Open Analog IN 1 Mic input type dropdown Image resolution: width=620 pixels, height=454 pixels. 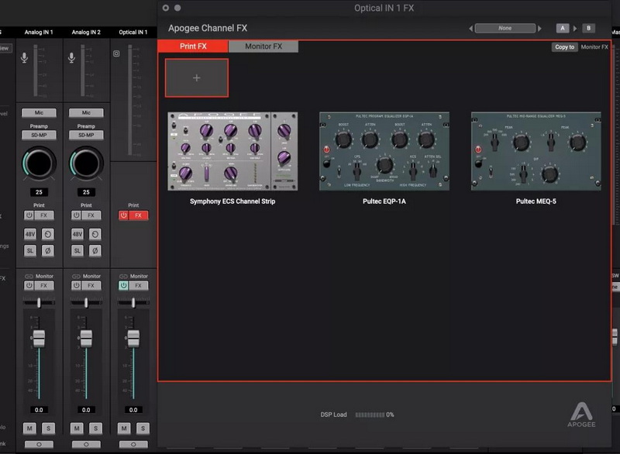click(x=39, y=112)
